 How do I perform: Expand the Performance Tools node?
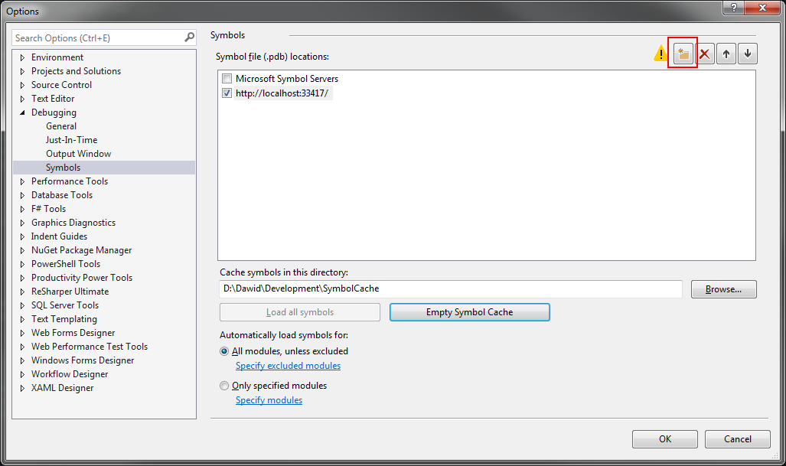22,181
